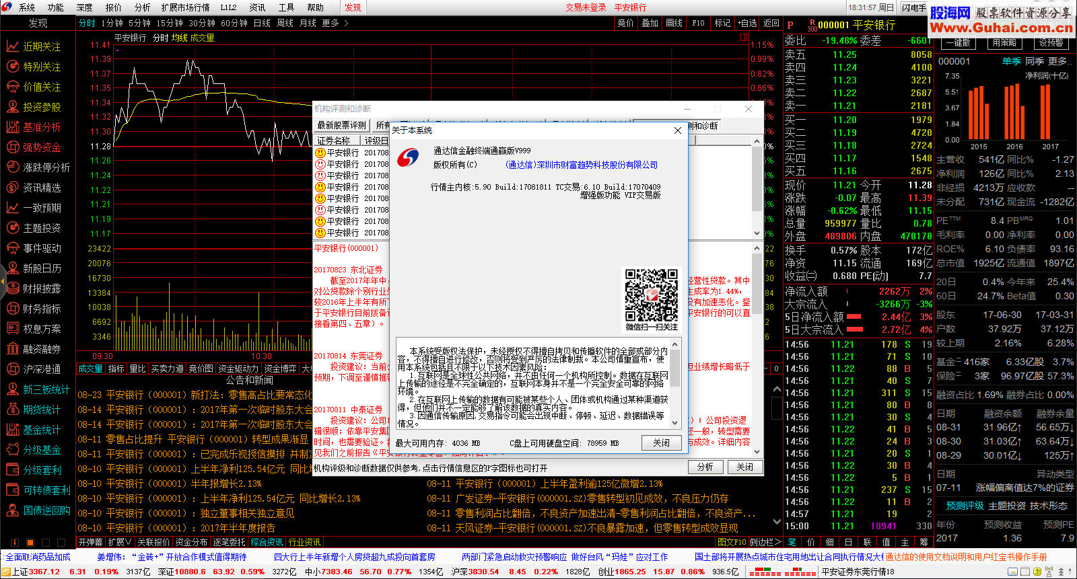Viewport: 1077px width, 579px height.
Task: Click 分析 button in 机构评测 window
Action: click(705, 467)
